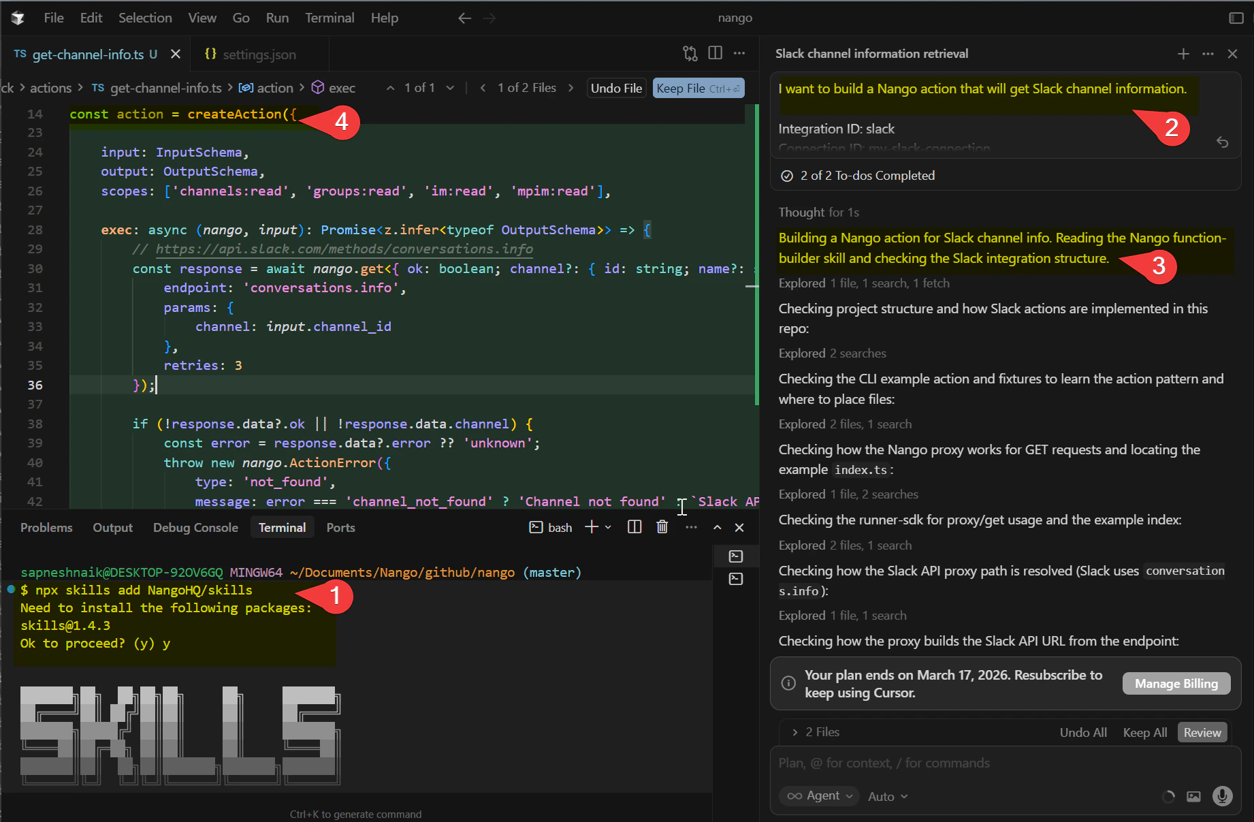Go to the next change with the down chevron

point(450,88)
